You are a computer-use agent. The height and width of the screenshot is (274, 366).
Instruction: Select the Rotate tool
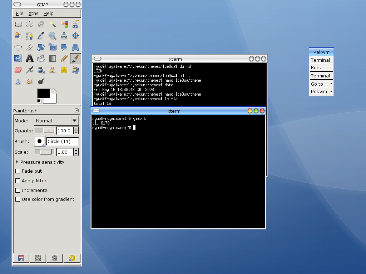41,47
